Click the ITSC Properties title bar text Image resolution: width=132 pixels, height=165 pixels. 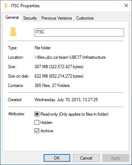pos(25,6)
